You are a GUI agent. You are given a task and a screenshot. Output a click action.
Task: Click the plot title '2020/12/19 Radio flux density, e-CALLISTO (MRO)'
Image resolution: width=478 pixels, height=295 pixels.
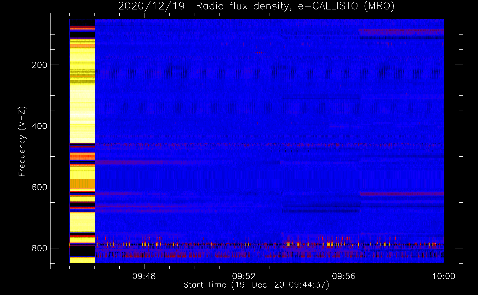coord(256,6)
